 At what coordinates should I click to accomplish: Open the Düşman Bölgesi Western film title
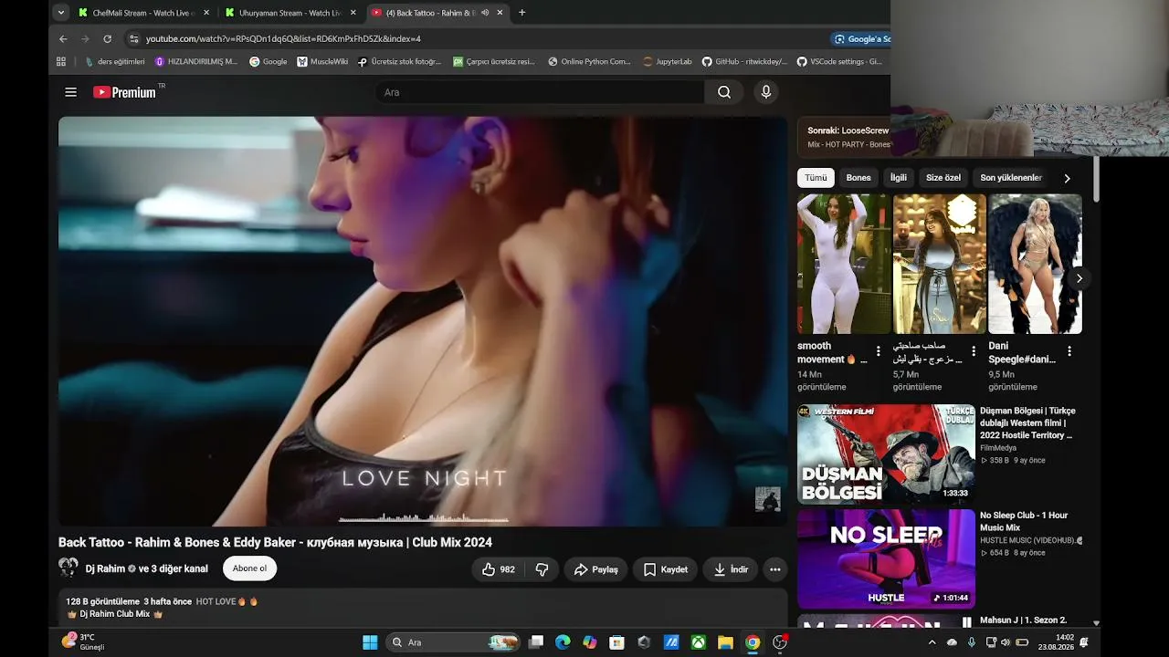point(1028,423)
